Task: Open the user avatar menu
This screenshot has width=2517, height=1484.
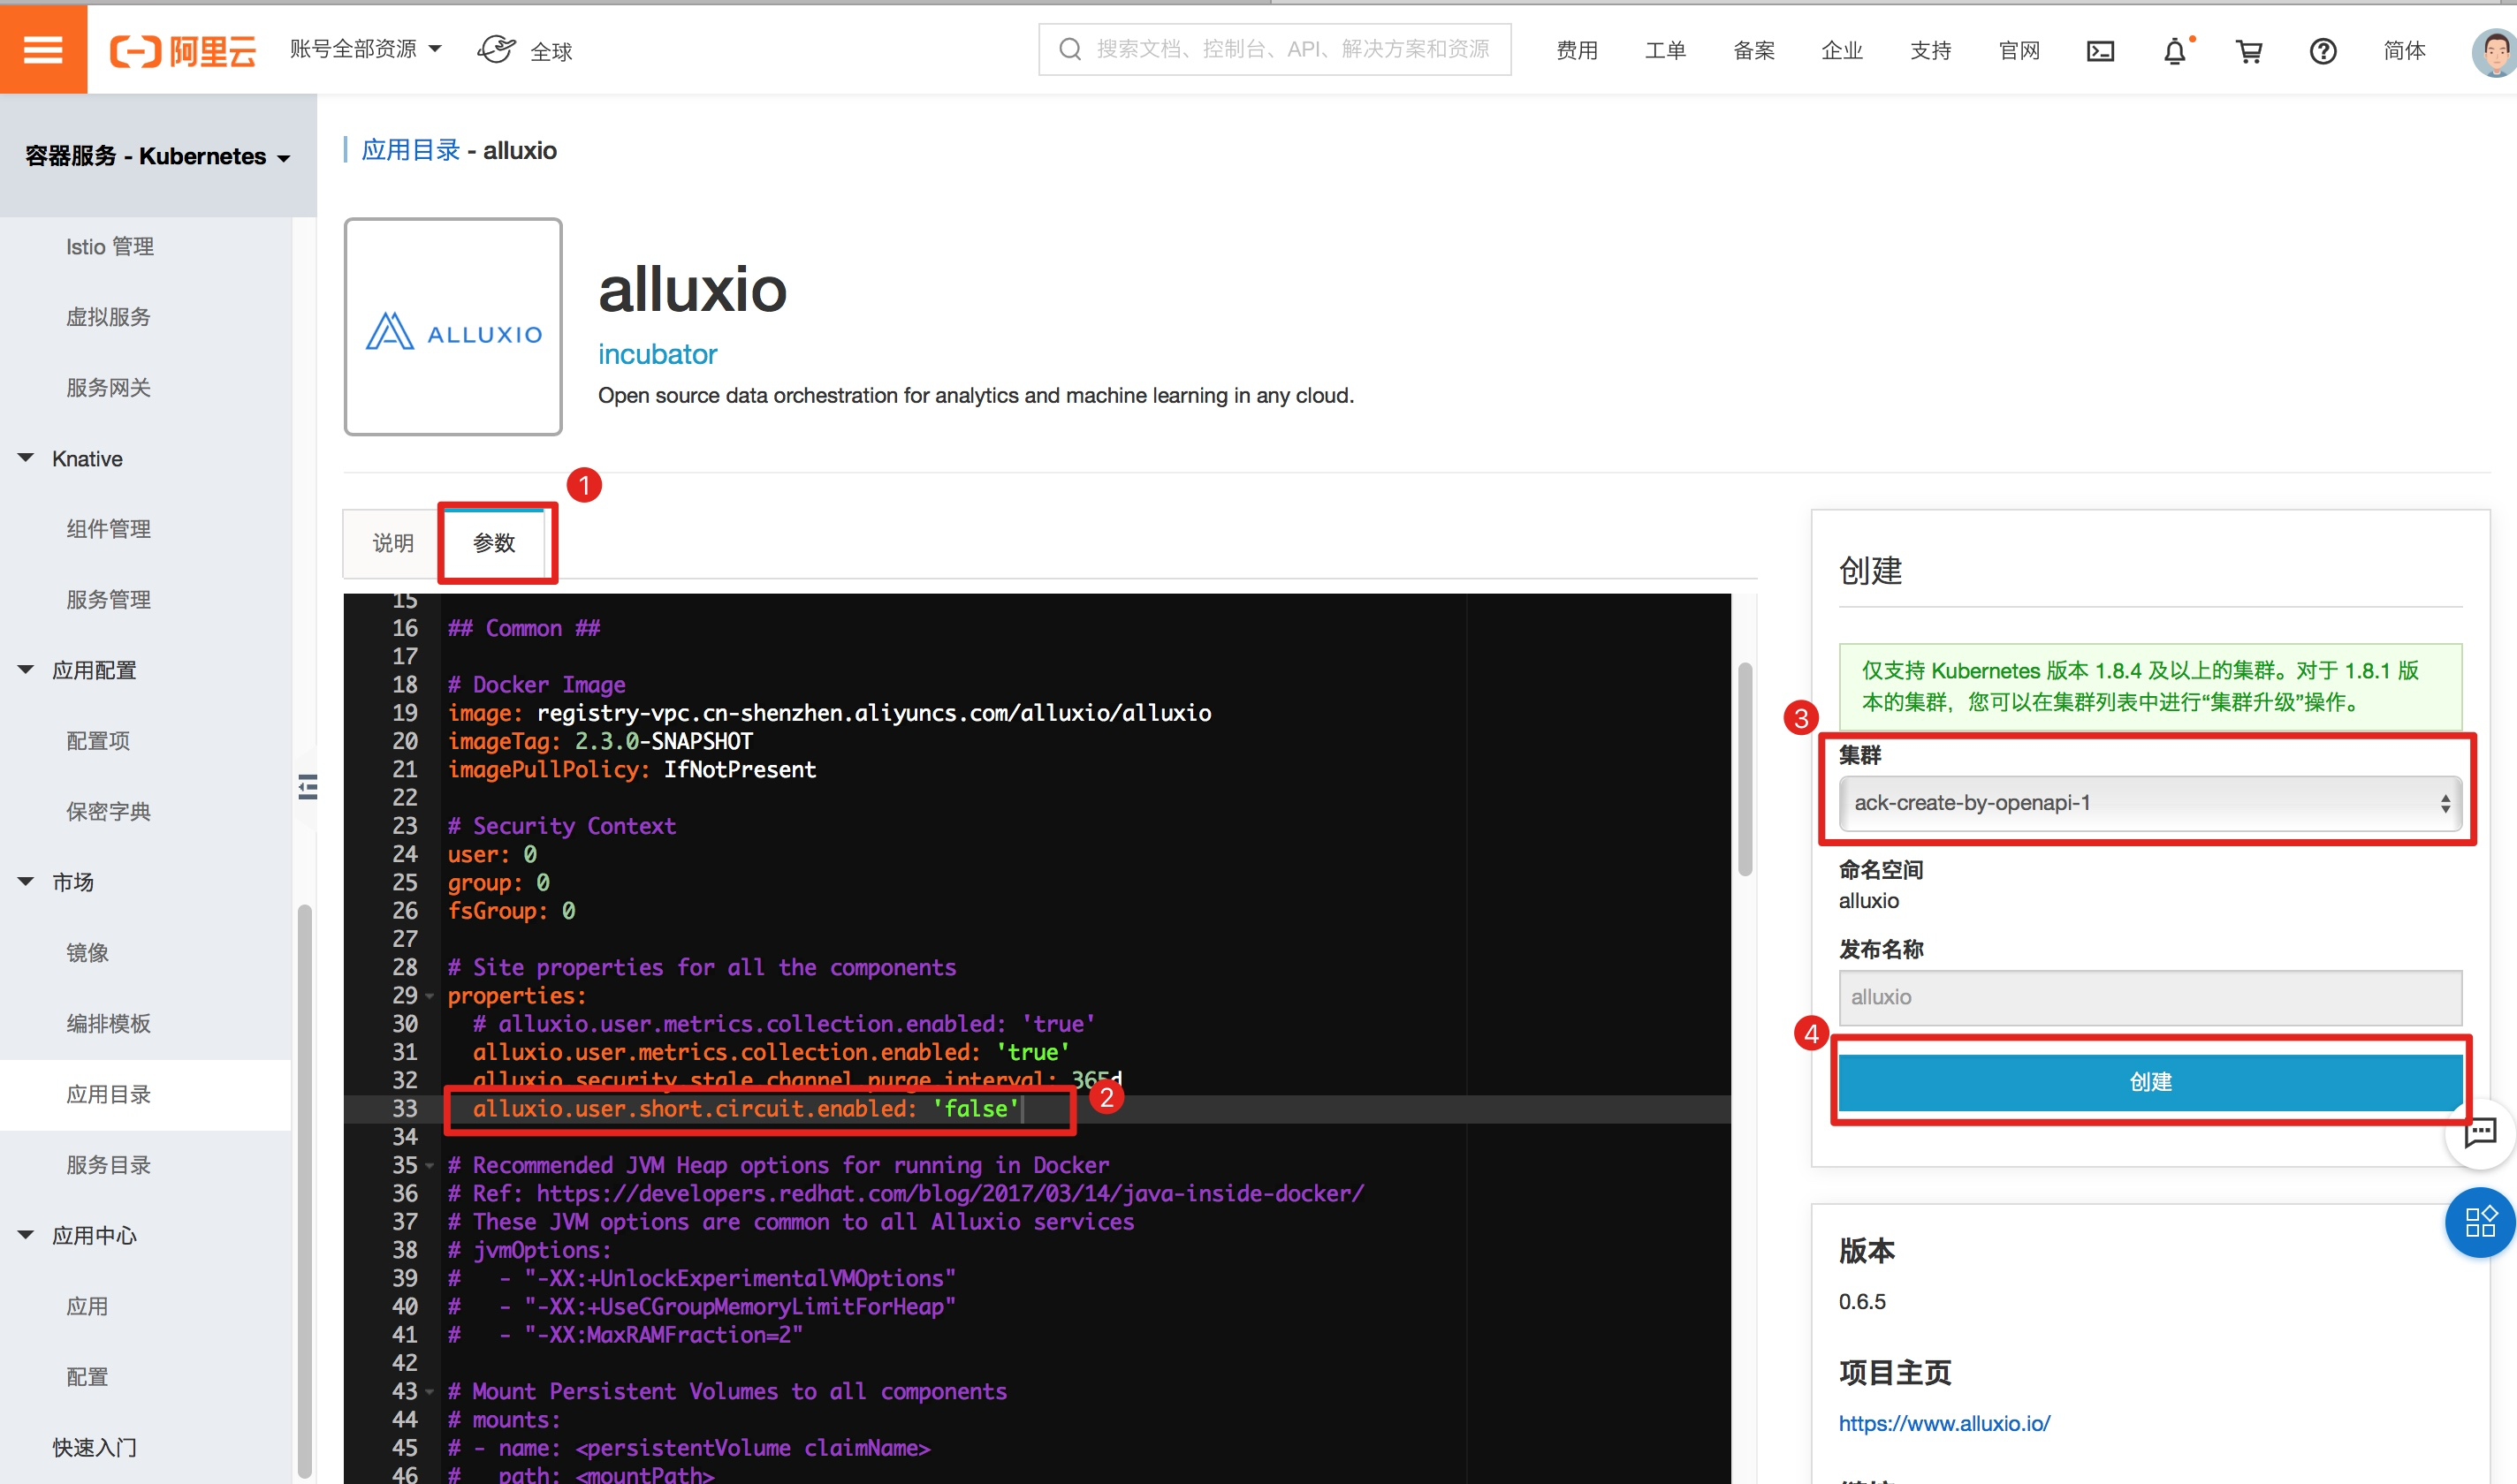Action: pos(2493,52)
